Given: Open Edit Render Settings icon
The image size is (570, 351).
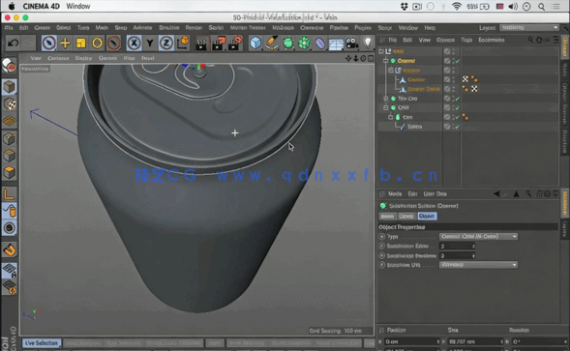Looking at the screenshot, I should (234, 44).
